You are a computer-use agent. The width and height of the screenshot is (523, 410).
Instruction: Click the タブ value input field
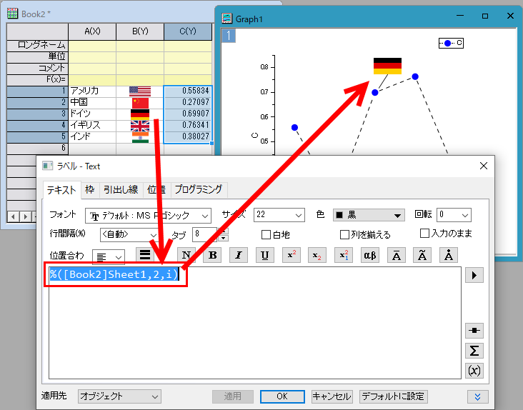(206, 235)
